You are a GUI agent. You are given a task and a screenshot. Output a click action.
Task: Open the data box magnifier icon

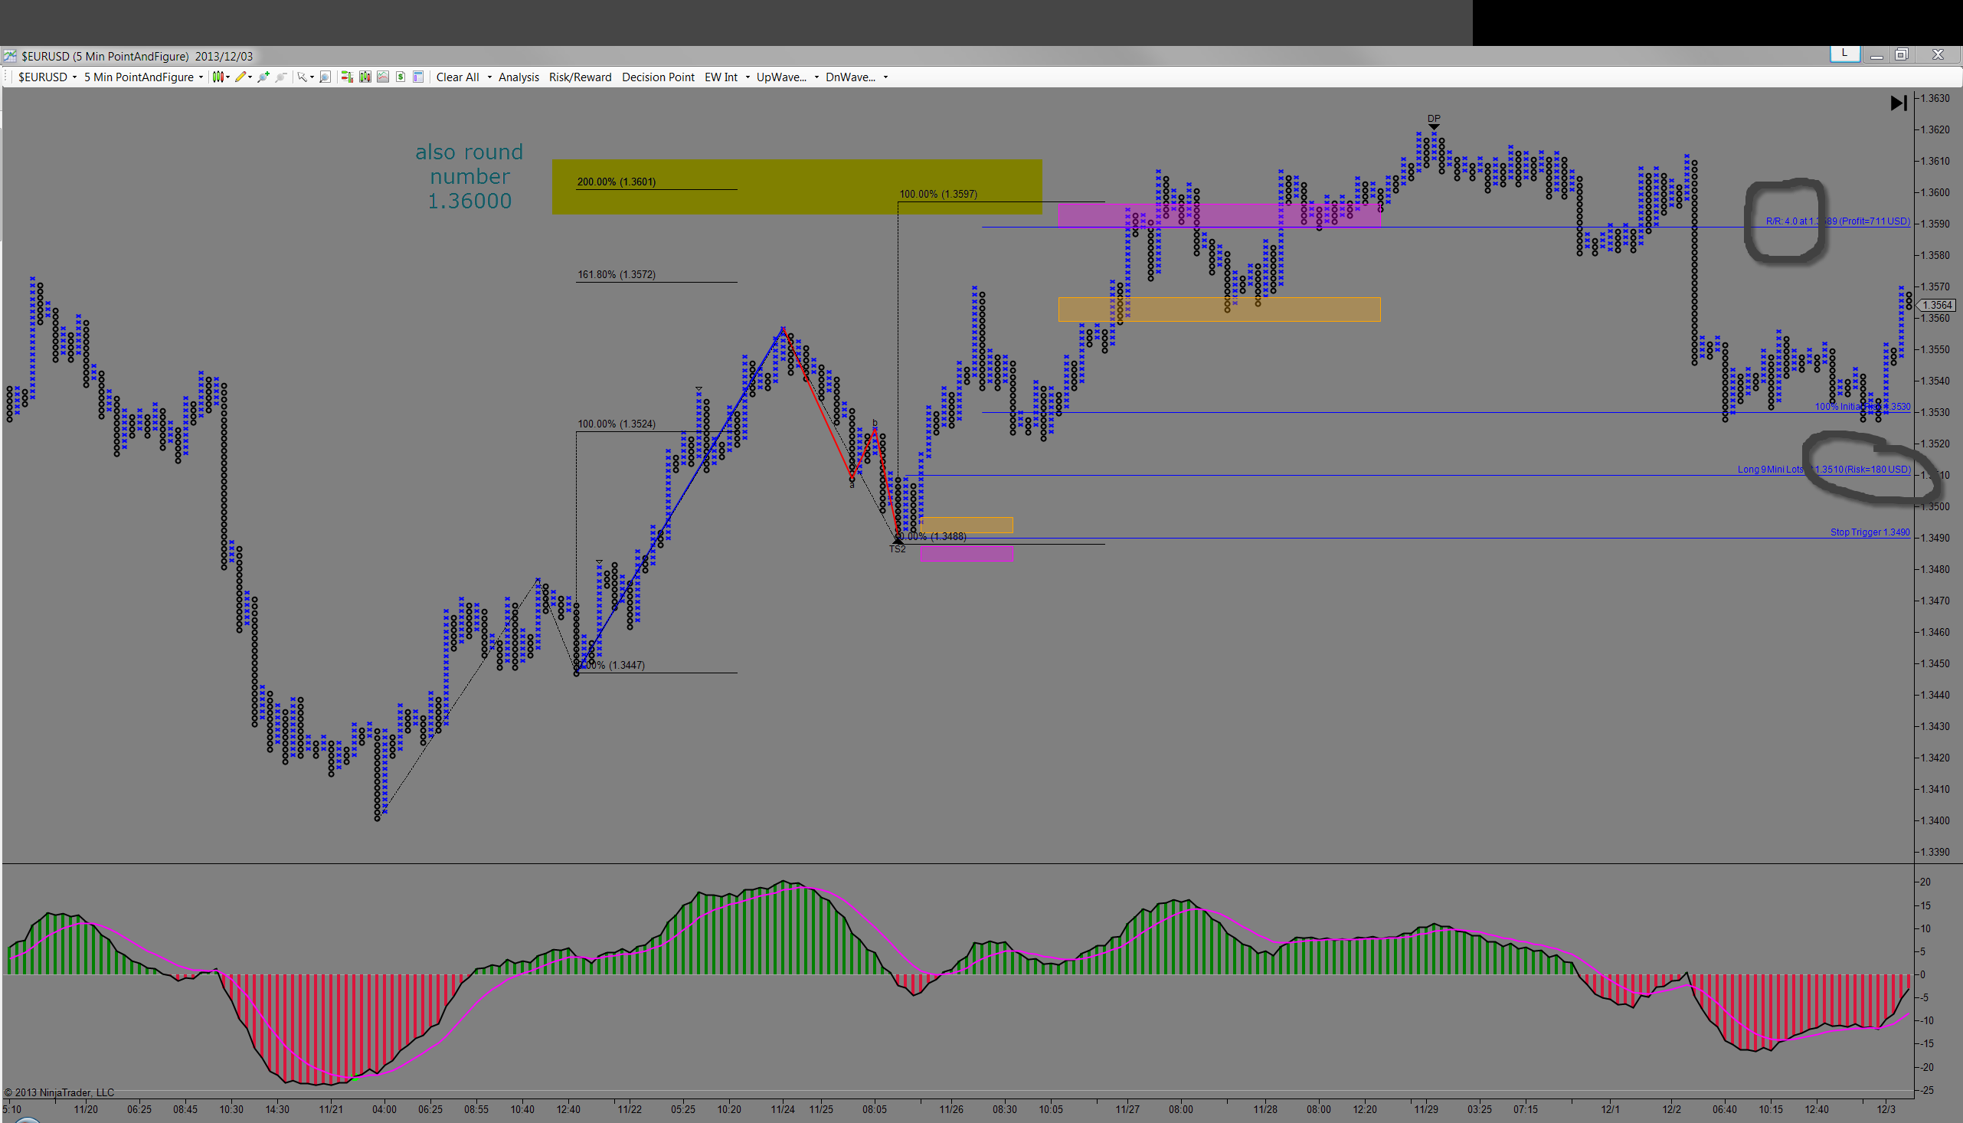point(326,77)
